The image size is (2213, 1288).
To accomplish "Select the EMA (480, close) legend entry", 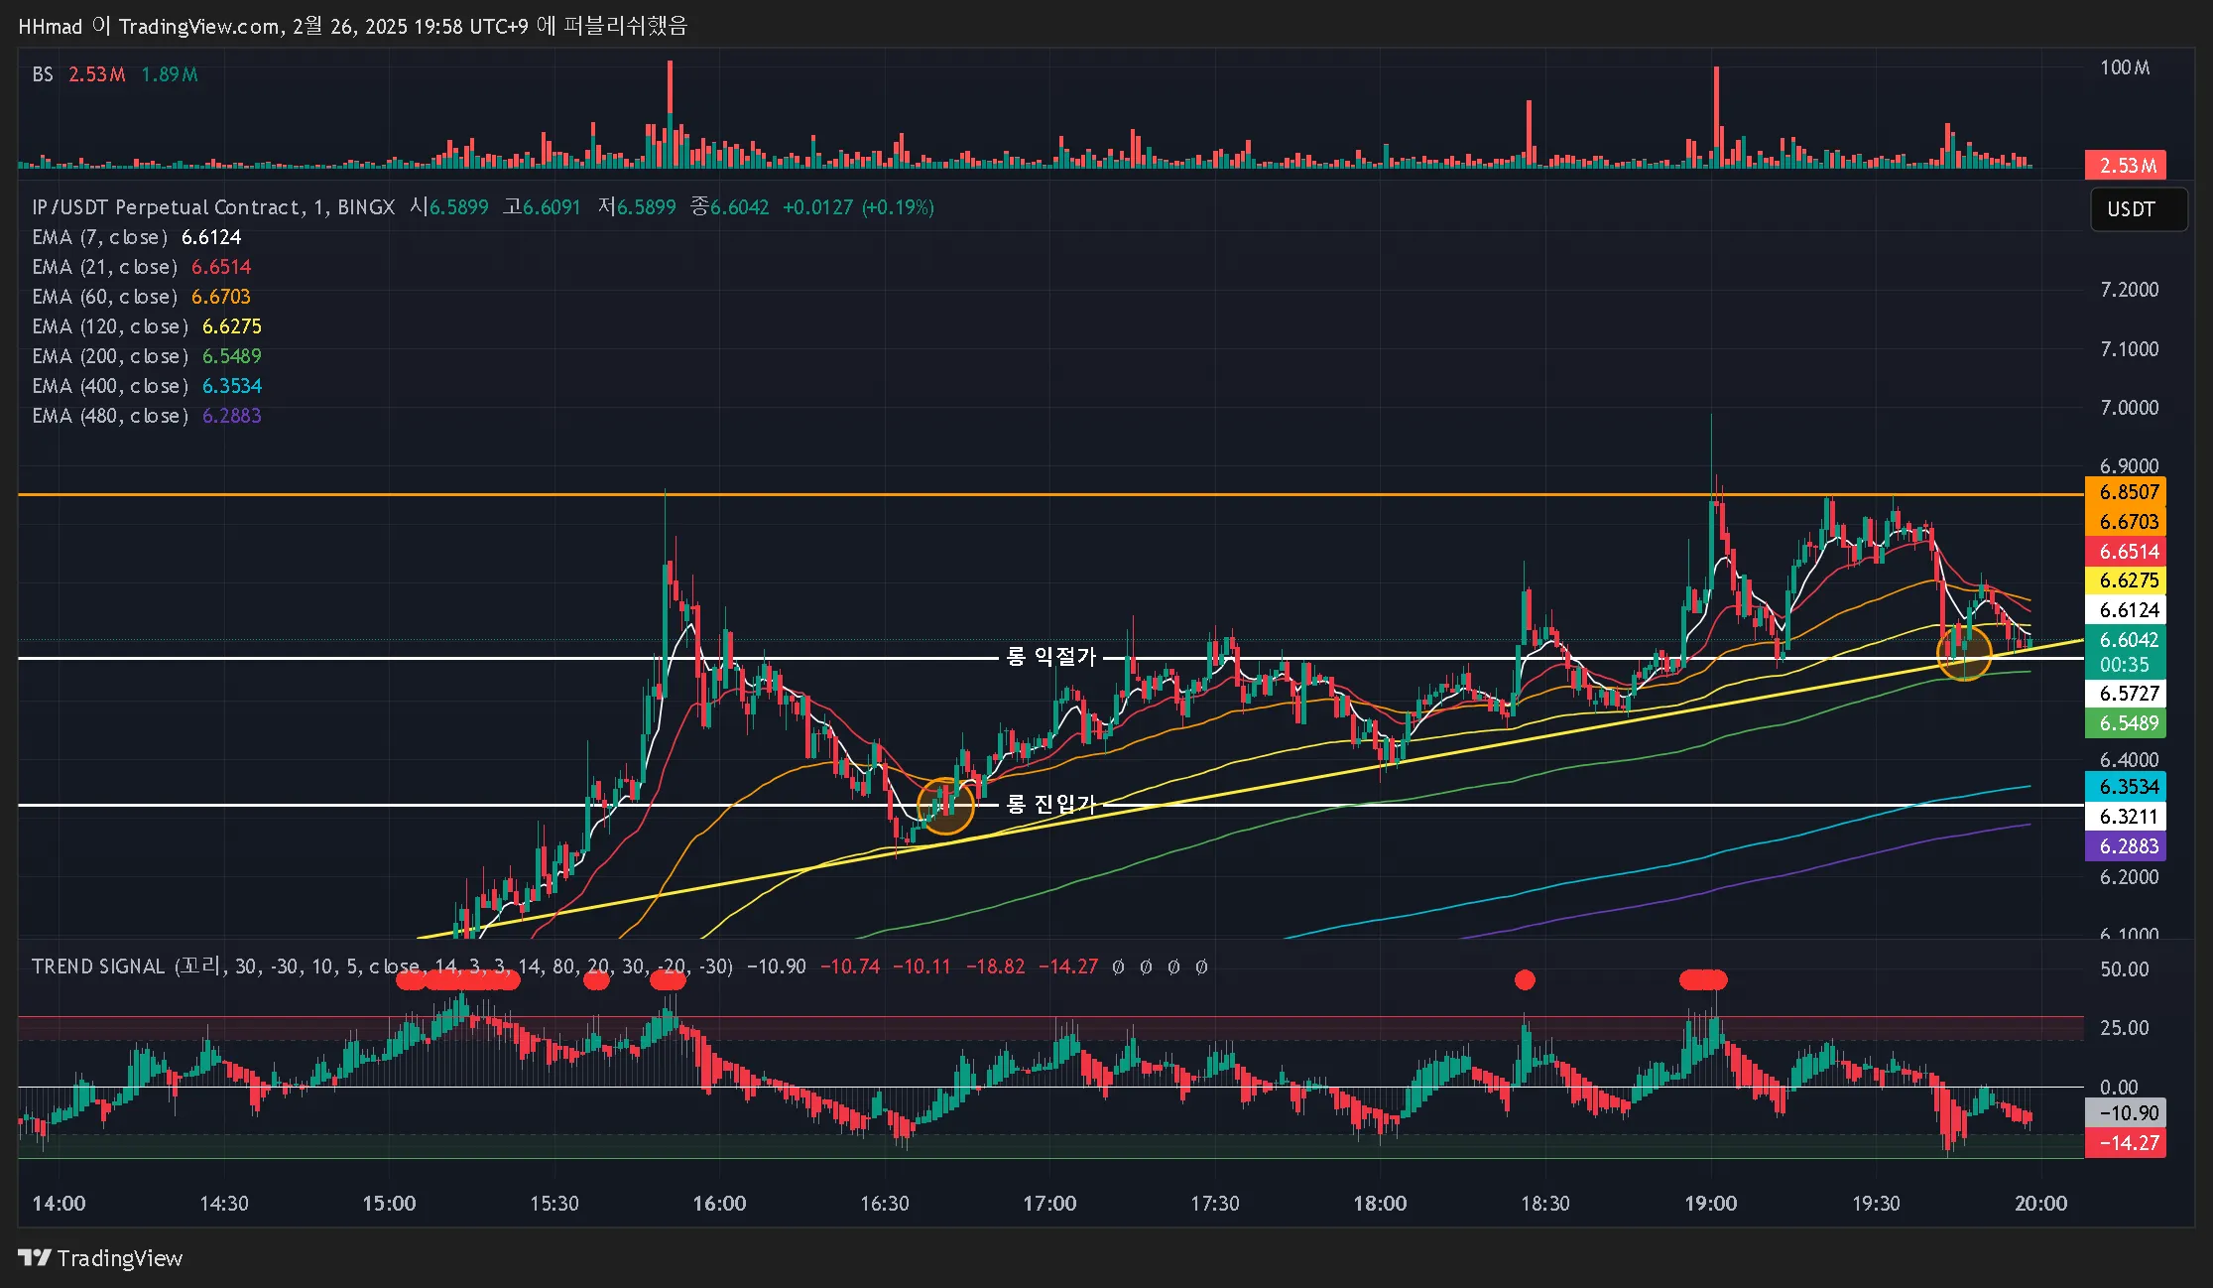I will (147, 416).
